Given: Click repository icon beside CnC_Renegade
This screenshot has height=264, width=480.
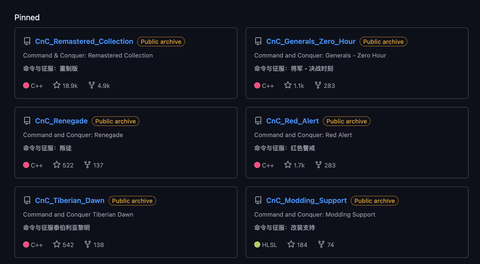Looking at the screenshot, I should [27, 121].
